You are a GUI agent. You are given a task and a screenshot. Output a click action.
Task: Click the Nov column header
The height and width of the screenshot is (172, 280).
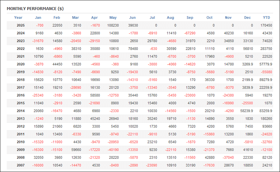point(228,17)
